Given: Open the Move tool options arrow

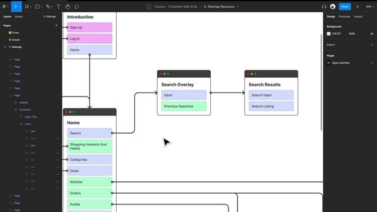Looking at the screenshot, I should 19,6.
